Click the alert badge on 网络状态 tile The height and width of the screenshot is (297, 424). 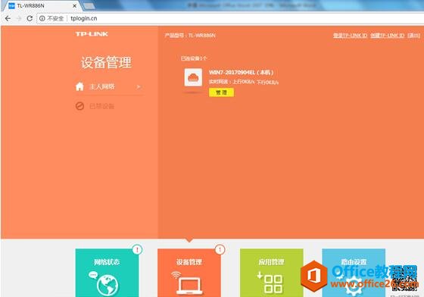click(137, 249)
